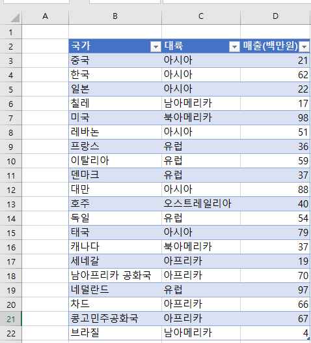311x343 pixels.
Task: Select the cell containing 세네갈
Action: click(115, 261)
